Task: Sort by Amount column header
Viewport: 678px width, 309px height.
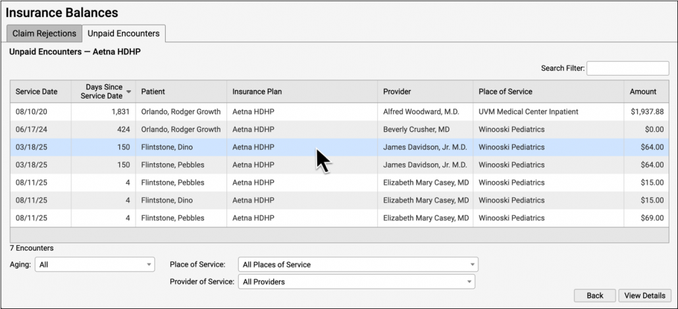Action: coord(642,92)
